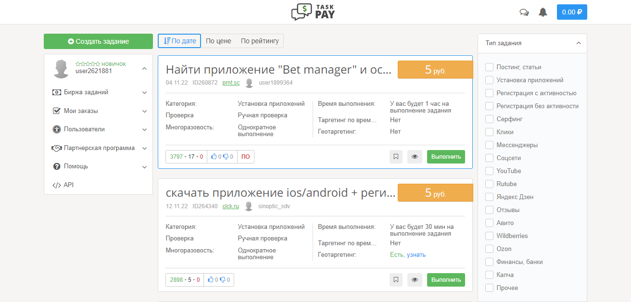Click the eye icon in Bet manager task
The width and height of the screenshot is (631, 302).
[415, 157]
